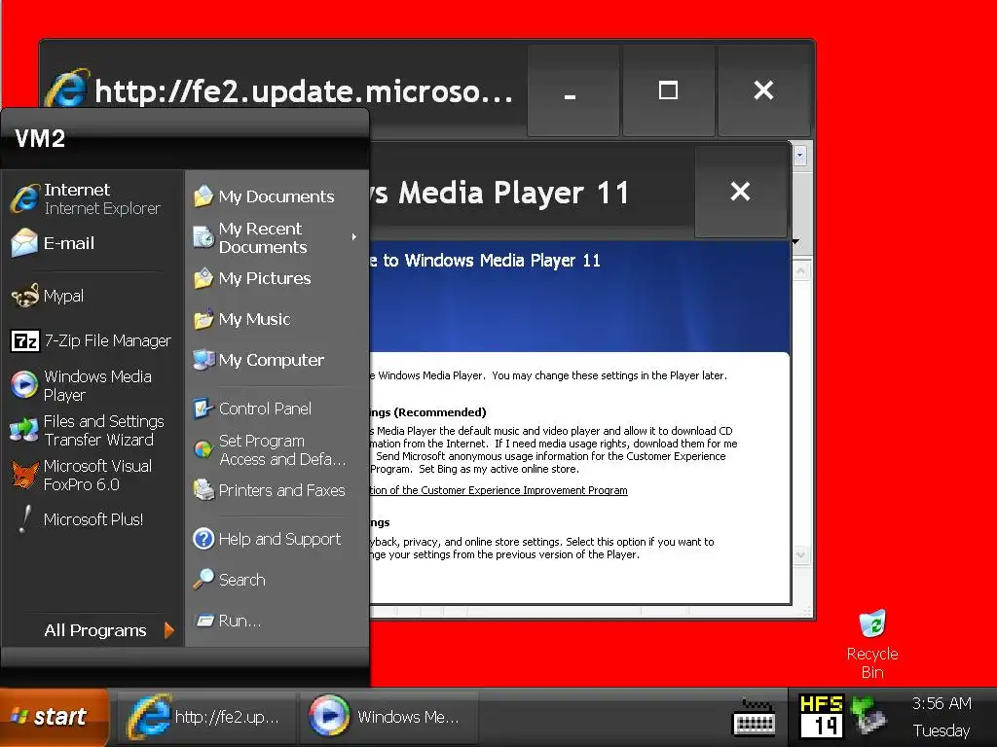The image size is (997, 747).
Task: Click the scrollbar down arrow in the browser
Action: tap(800, 555)
